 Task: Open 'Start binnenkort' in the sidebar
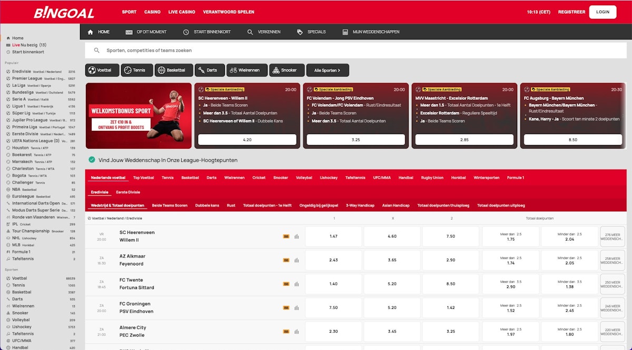25,52
